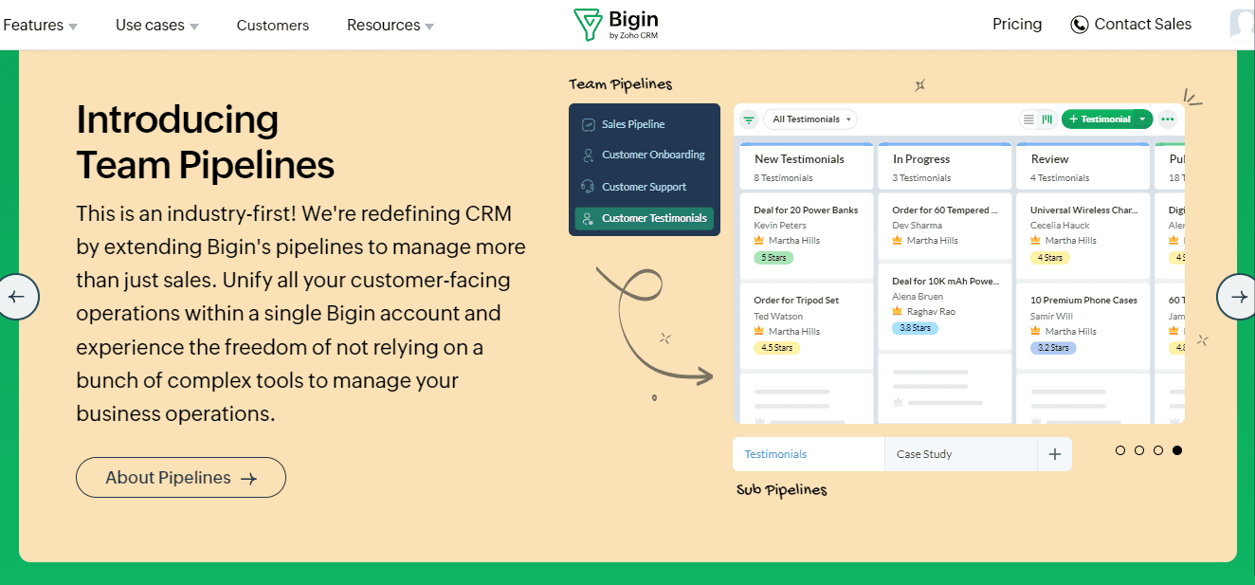Select the fourth filled carousel dot
The image size is (1255, 585).
click(x=1177, y=450)
